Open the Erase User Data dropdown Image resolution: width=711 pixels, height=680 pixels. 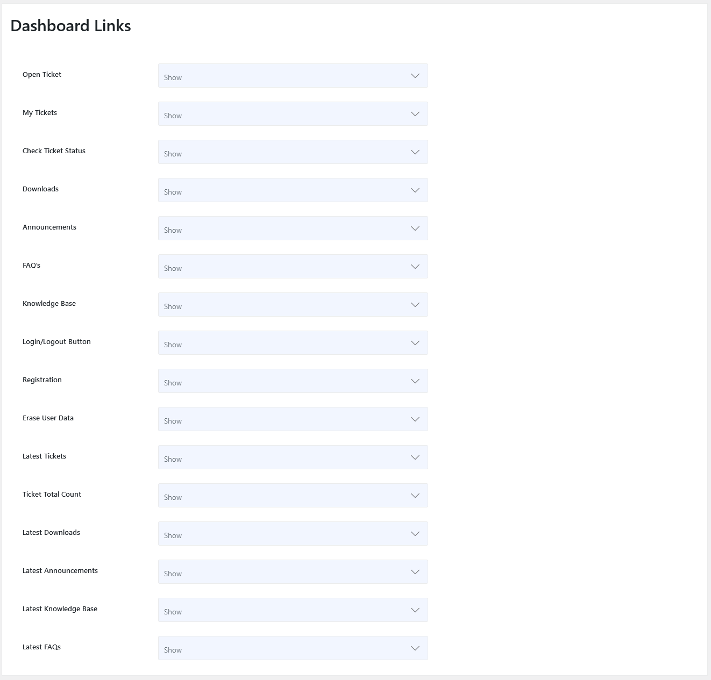pos(293,419)
